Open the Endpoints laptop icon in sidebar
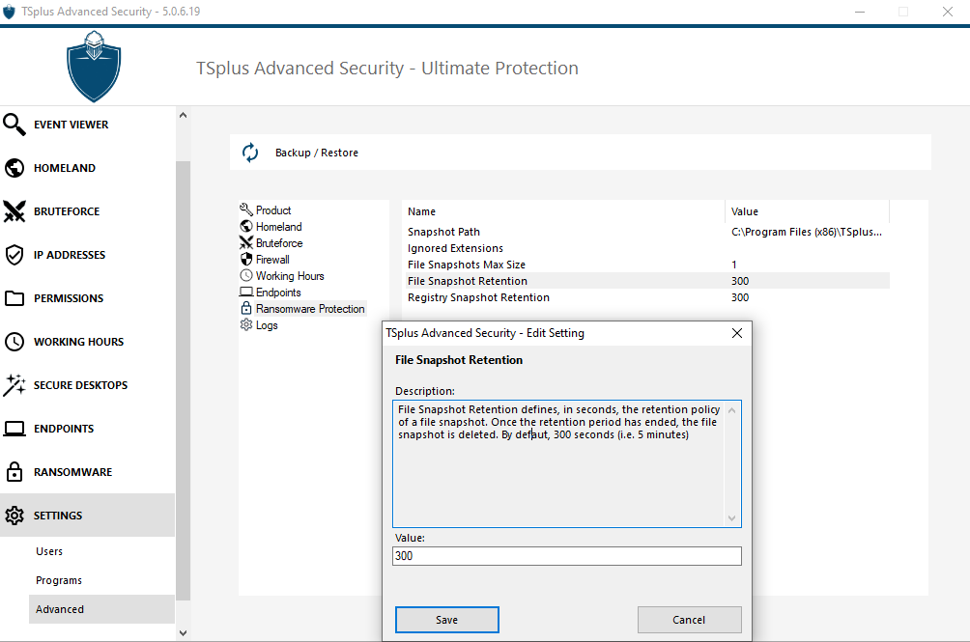This screenshot has height=642, width=970. click(x=14, y=429)
